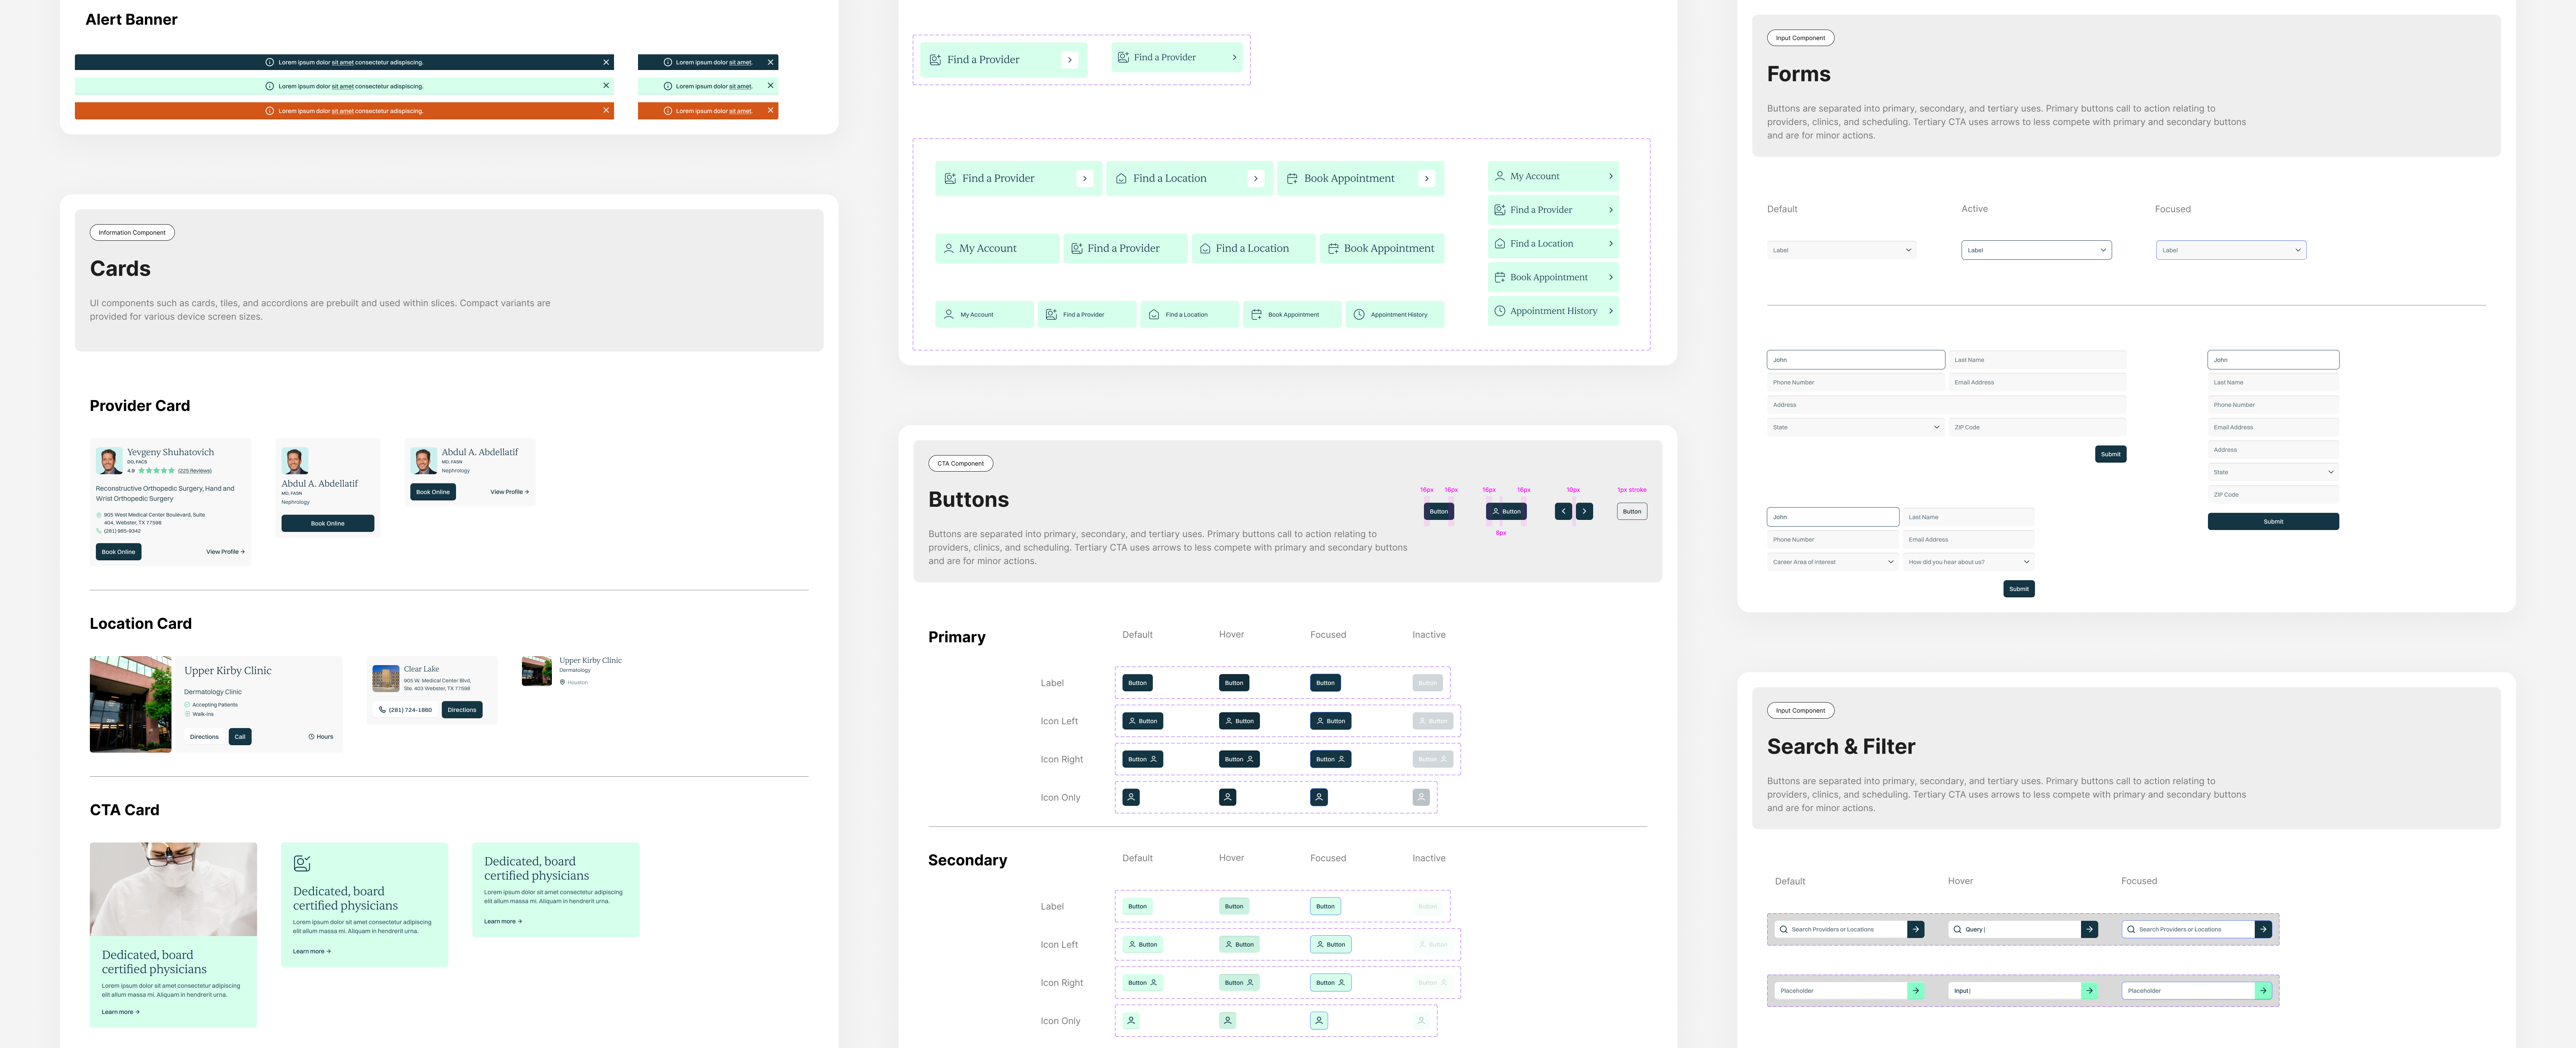2576x1048 pixels.
Task: Click the provider icon on the photo-less CTA card
Action: tap(302, 863)
